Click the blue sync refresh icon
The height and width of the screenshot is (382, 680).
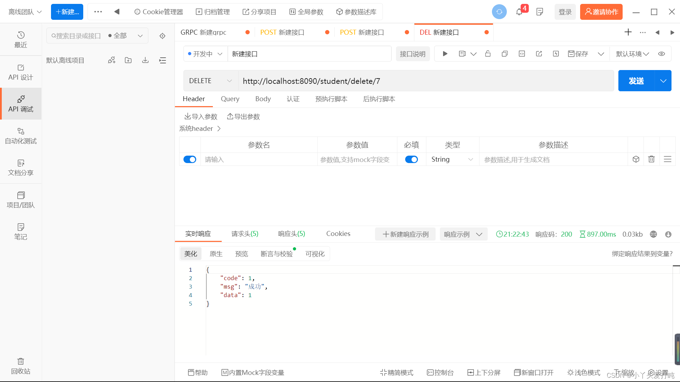click(x=499, y=12)
